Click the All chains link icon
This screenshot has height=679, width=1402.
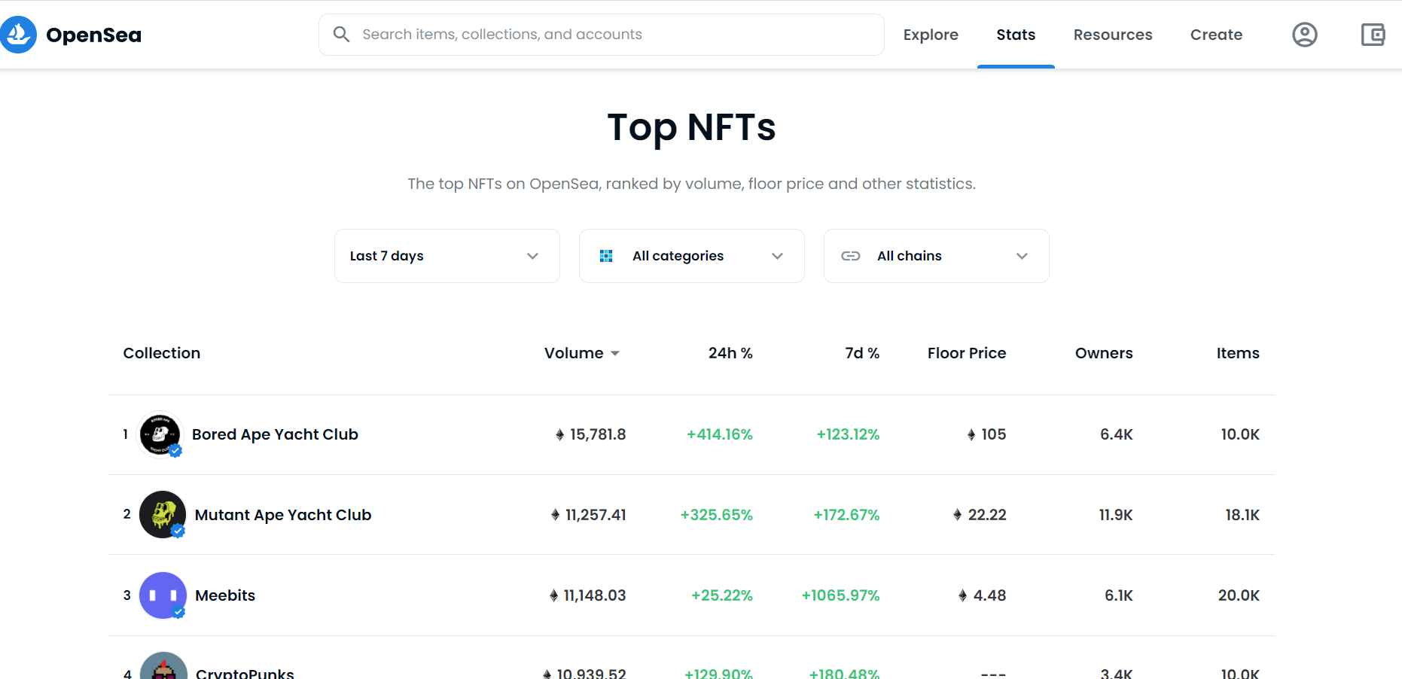coord(851,256)
